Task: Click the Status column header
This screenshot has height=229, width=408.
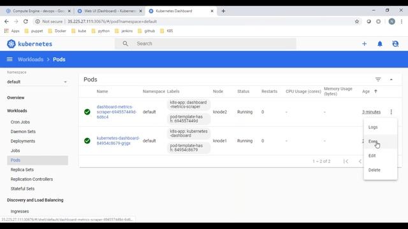Action: 244,92
